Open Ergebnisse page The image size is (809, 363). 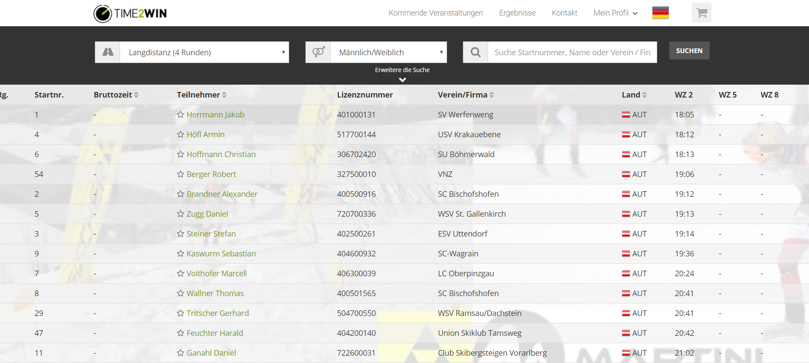(517, 13)
